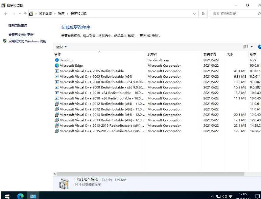
Task: Click icon of Visual C++ 2013 (x64) row
Action: pos(57,115)
